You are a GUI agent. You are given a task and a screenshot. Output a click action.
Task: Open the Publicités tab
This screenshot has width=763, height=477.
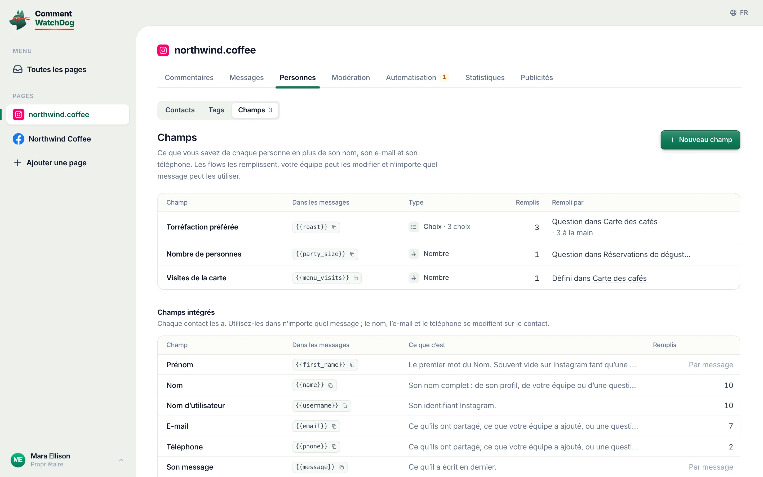(x=537, y=78)
